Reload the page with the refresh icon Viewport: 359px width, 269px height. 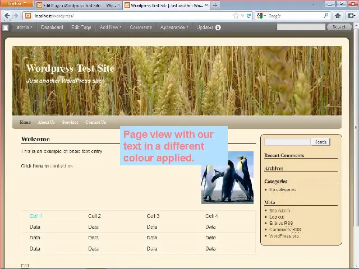coord(248,16)
